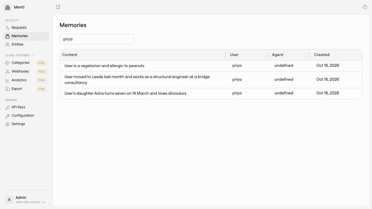This screenshot has width=372, height=209.
Task: Toggle the sidebar panel icon
Action: 58,7
